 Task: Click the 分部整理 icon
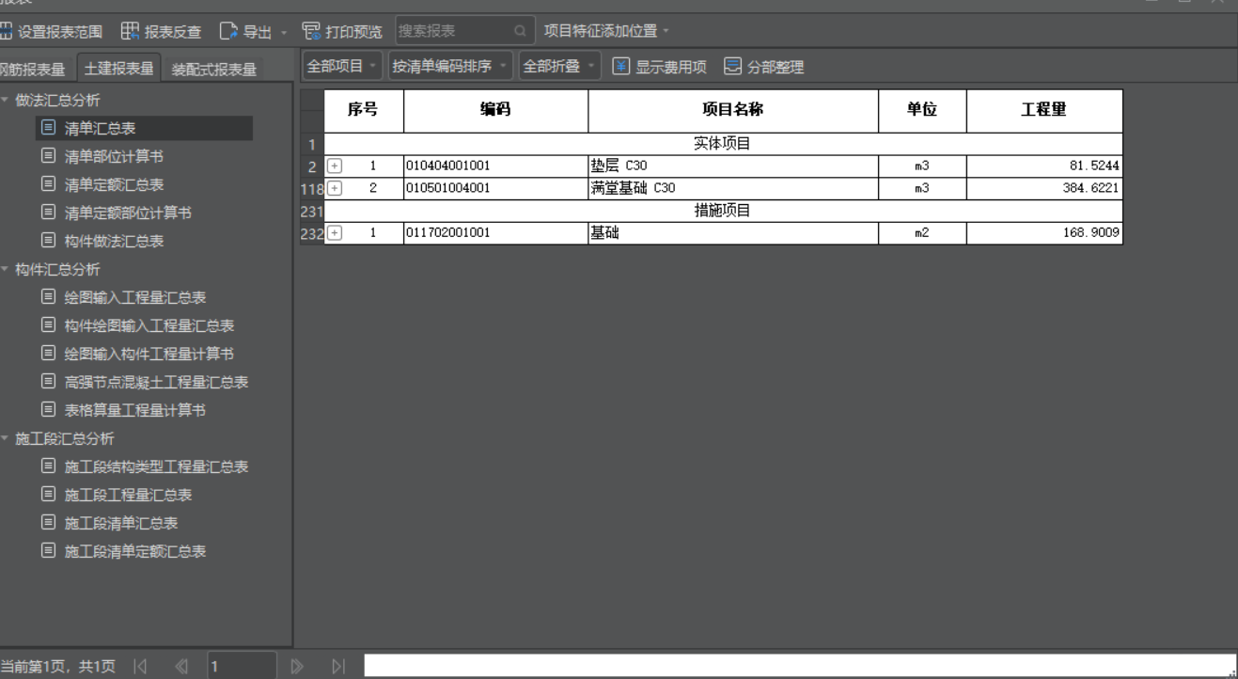[733, 68]
